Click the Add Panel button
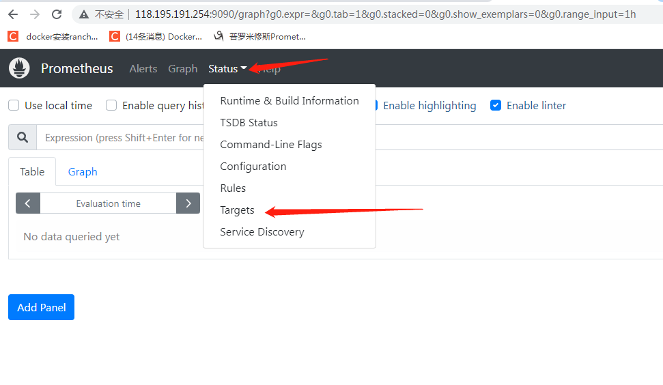This screenshot has height=385, width=663. 42,307
